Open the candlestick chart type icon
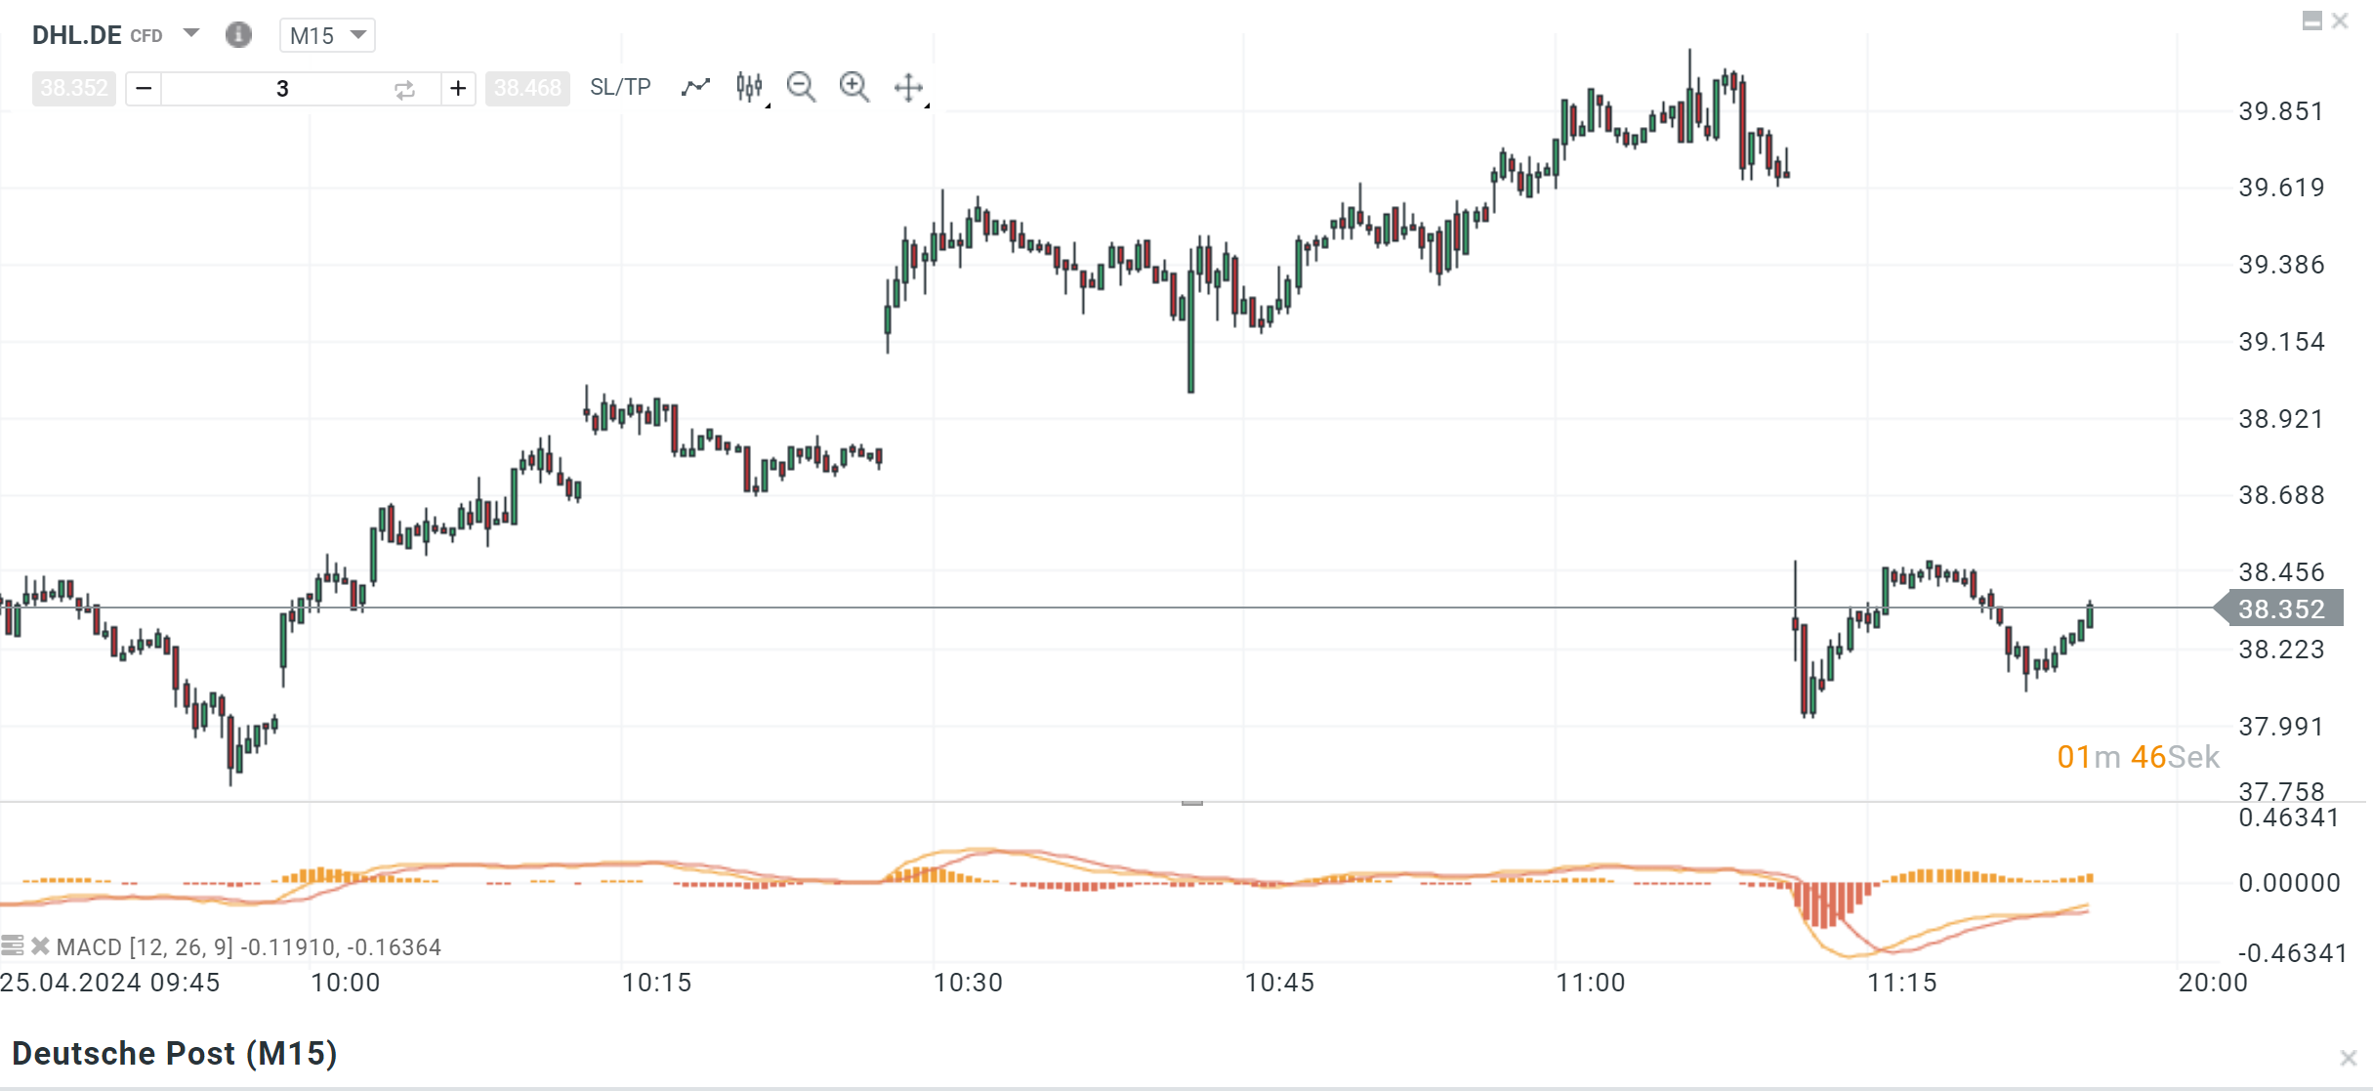The width and height of the screenshot is (2373, 1091). [749, 88]
